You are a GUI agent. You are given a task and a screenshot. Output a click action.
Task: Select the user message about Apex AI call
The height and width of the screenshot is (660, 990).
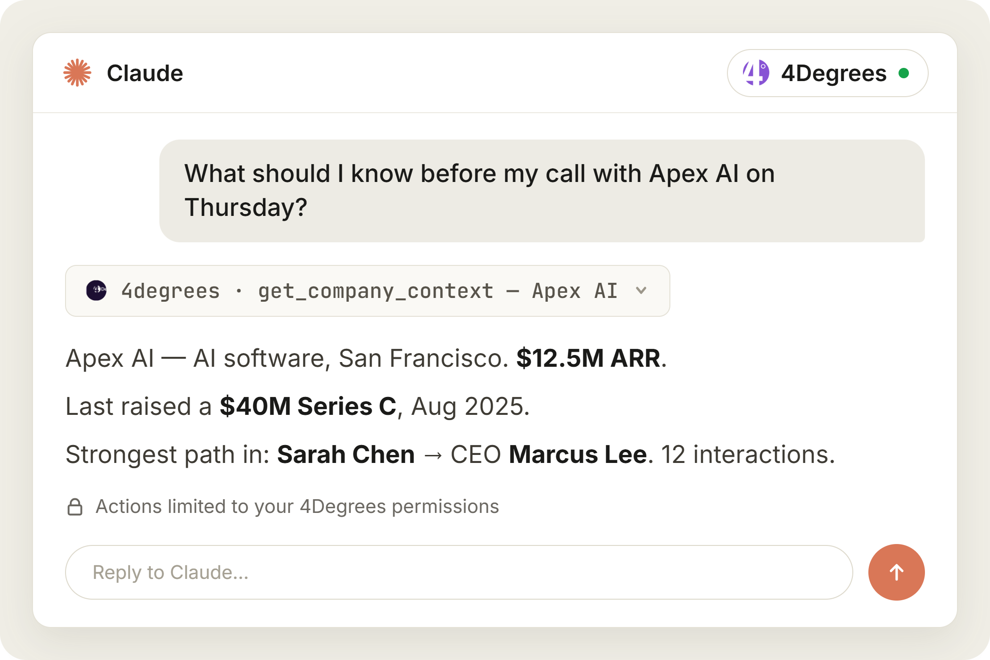(x=542, y=191)
